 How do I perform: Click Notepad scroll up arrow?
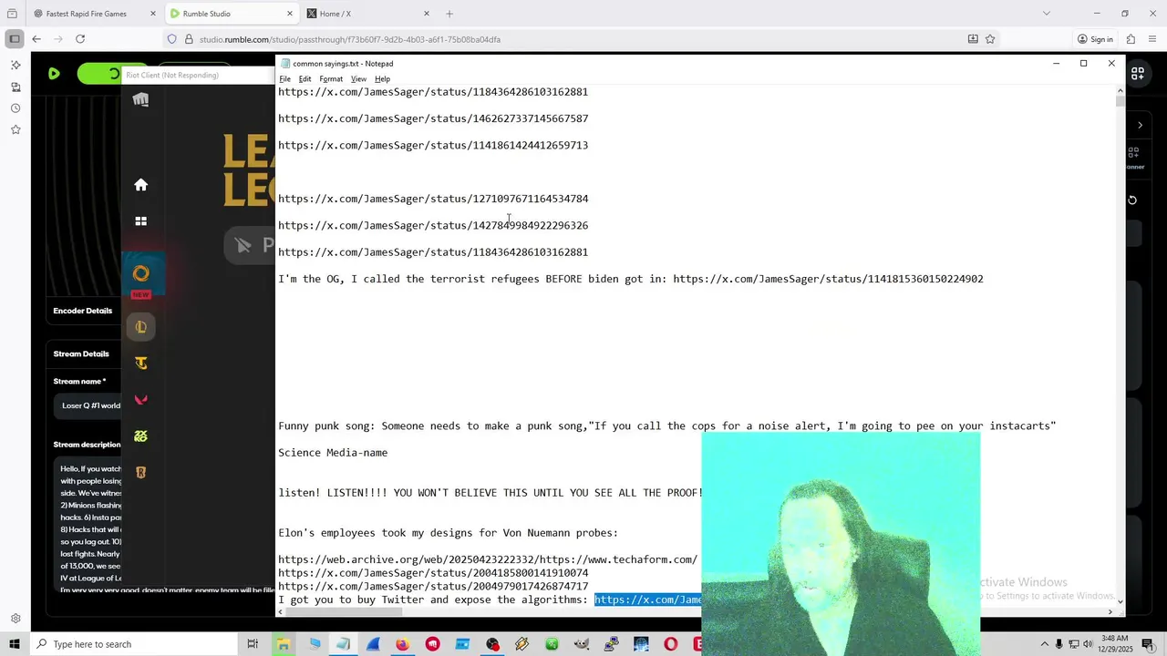pos(1120,90)
